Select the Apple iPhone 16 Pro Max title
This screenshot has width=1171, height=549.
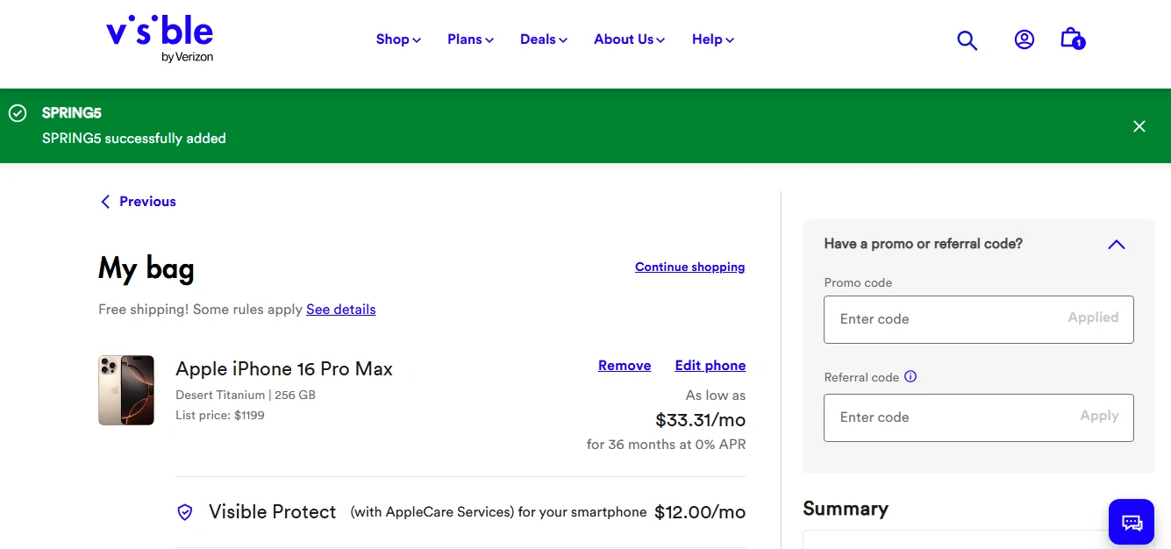click(x=284, y=369)
